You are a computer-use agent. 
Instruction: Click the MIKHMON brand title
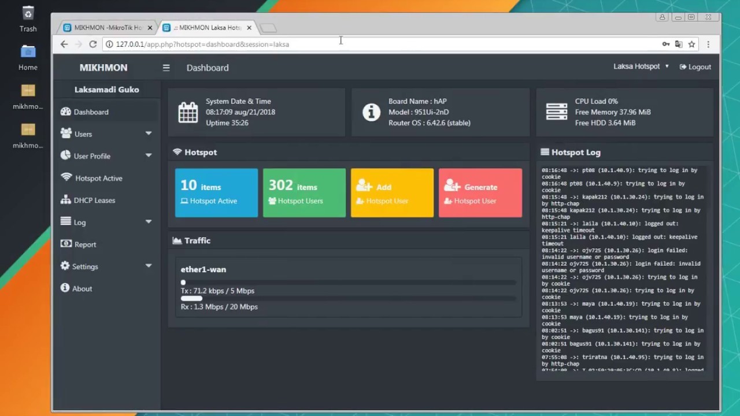pyautogui.click(x=103, y=68)
